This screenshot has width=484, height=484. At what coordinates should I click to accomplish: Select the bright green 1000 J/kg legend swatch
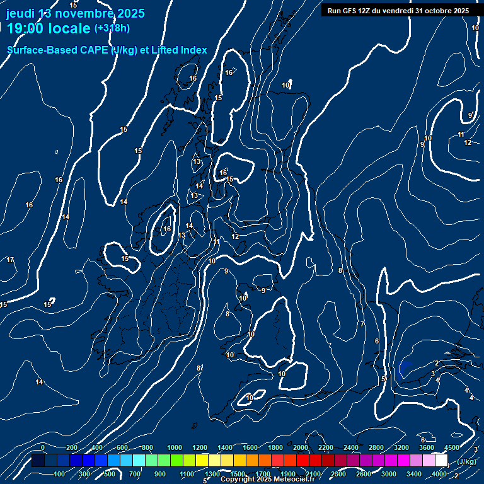point(176,461)
